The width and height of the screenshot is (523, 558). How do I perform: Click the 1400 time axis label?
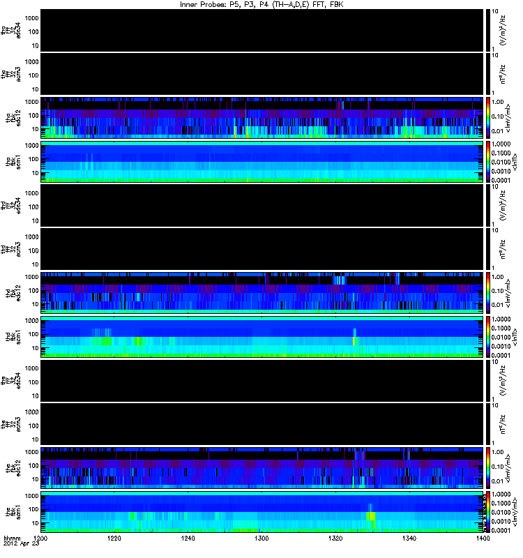[x=483, y=538]
